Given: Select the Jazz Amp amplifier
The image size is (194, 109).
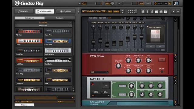Looking at the screenshot, I should coord(29,70).
